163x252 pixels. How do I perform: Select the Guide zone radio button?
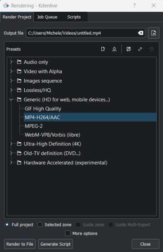tap(78, 225)
